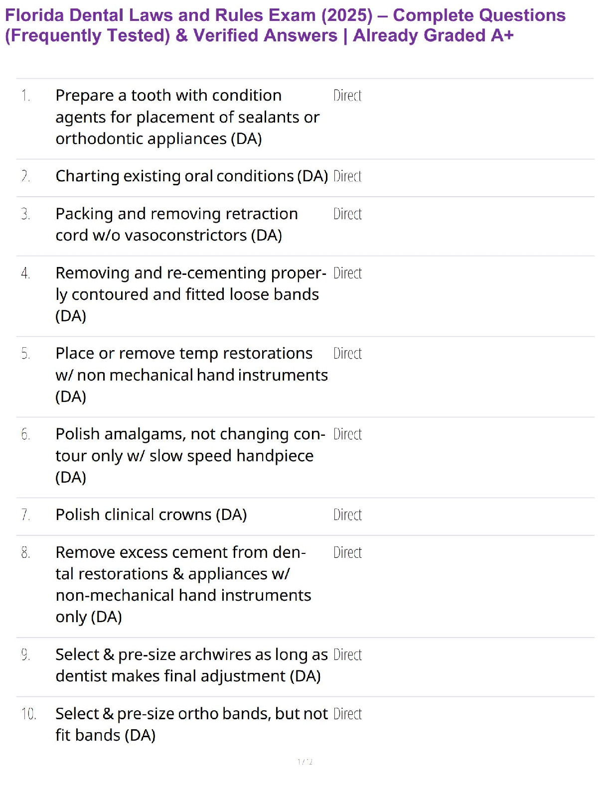Click the 'Polish amalgams' question text
Image resolution: width=610 pixels, height=789 pixels.
click(x=190, y=456)
